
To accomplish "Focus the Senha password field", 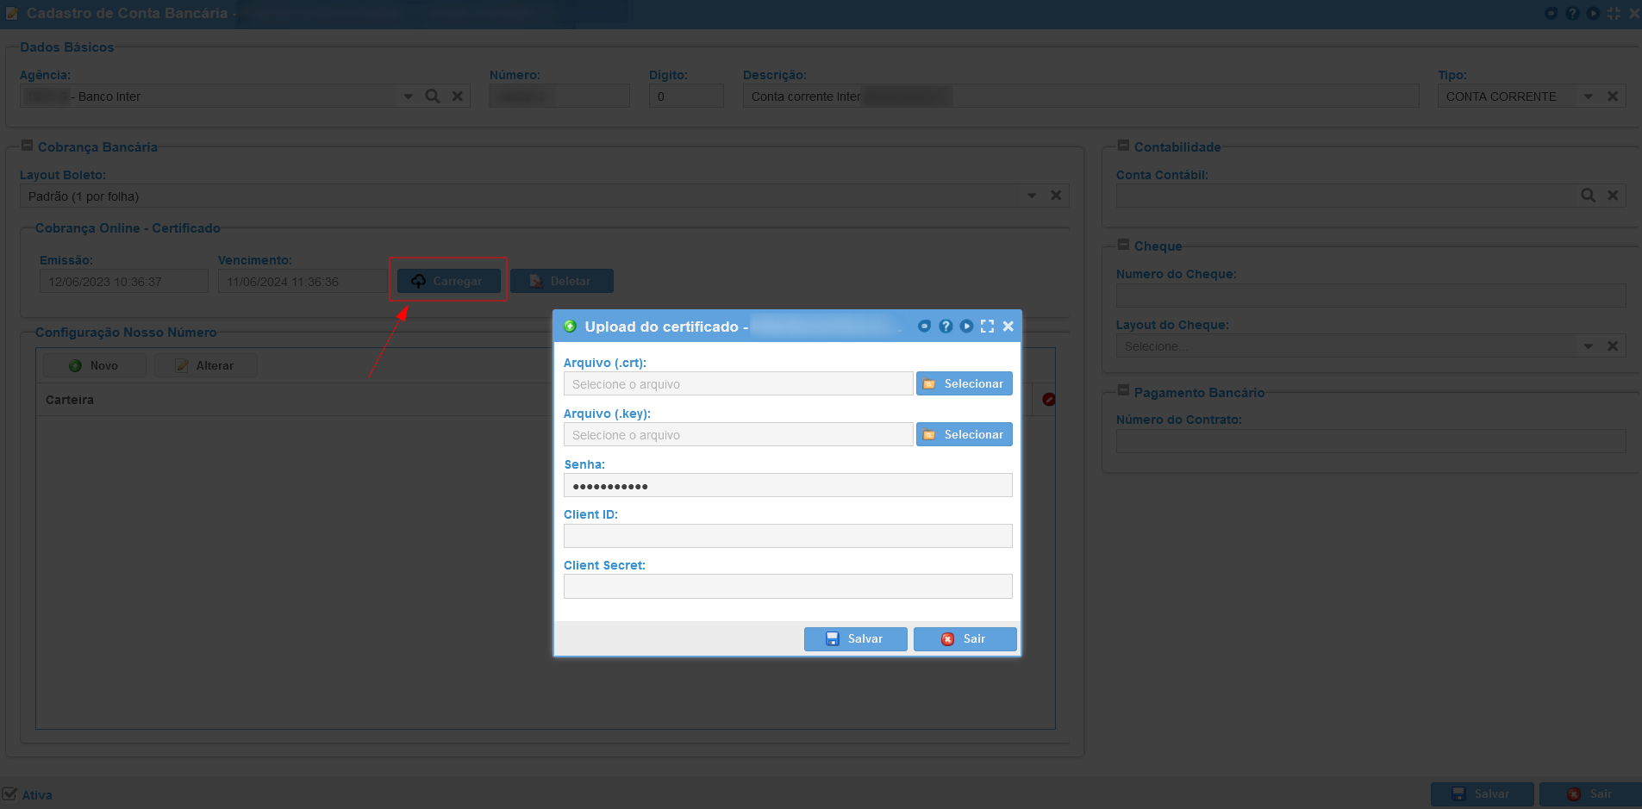I will click(x=788, y=485).
